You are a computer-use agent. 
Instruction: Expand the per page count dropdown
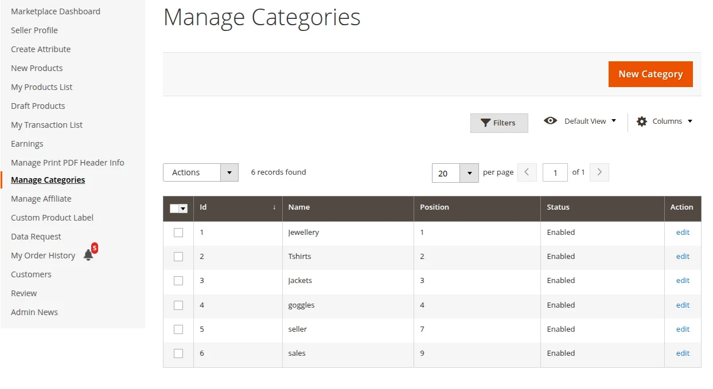(469, 173)
